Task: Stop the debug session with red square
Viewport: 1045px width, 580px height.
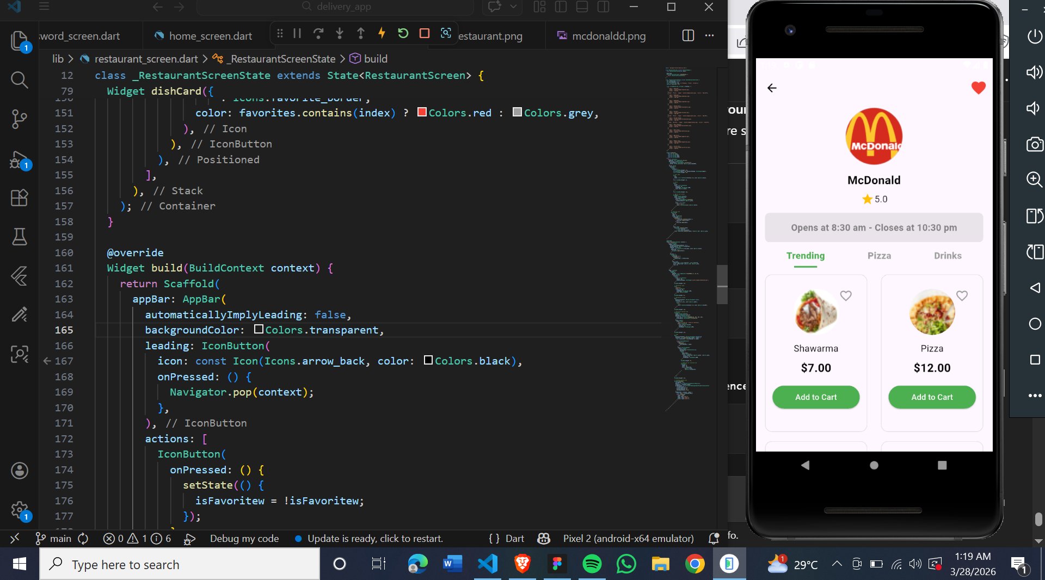Action: (x=425, y=33)
